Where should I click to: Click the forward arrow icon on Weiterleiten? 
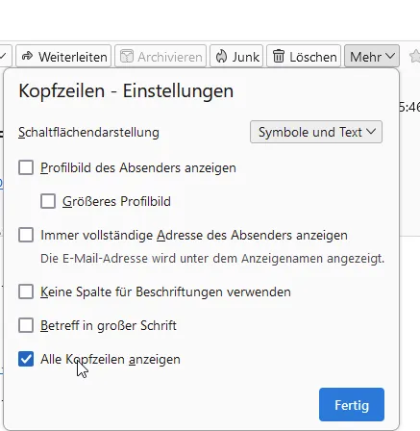click(x=28, y=56)
